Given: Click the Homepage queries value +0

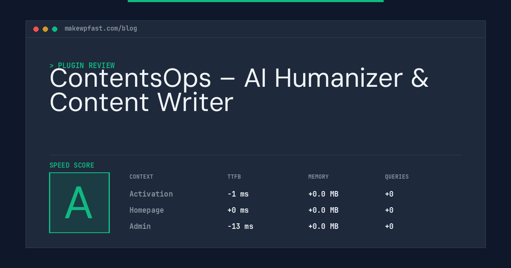Looking at the screenshot, I should click(x=389, y=210).
